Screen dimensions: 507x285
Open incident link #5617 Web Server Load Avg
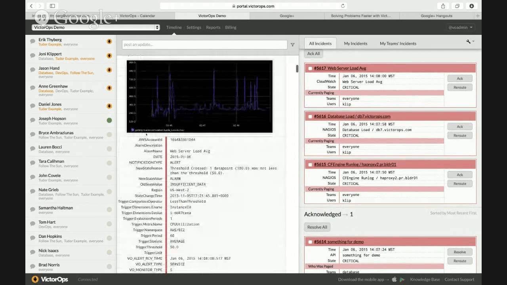(x=340, y=68)
